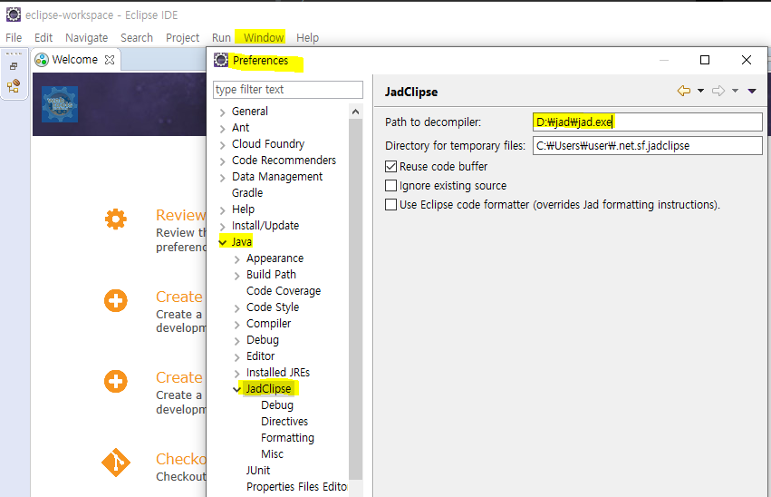Click the Welcome tab globe icon
The width and height of the screenshot is (771, 497).
(x=42, y=60)
